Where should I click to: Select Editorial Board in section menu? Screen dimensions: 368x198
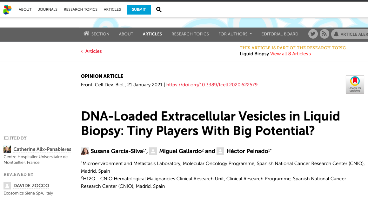coord(280,34)
